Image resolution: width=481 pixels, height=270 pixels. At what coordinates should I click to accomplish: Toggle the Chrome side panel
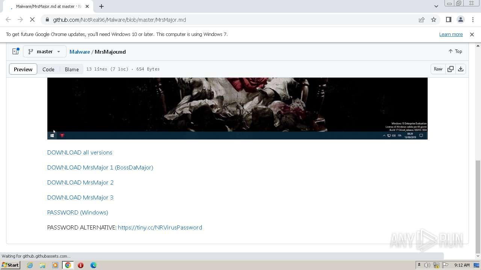click(x=448, y=19)
